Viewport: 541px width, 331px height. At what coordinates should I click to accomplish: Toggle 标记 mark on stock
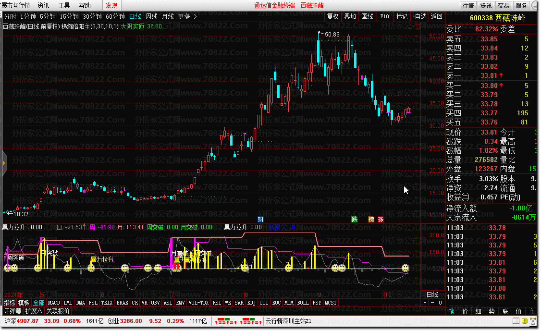pyautogui.click(x=402, y=16)
